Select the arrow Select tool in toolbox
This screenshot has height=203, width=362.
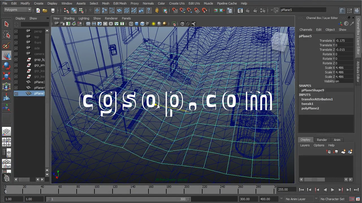tap(7, 24)
